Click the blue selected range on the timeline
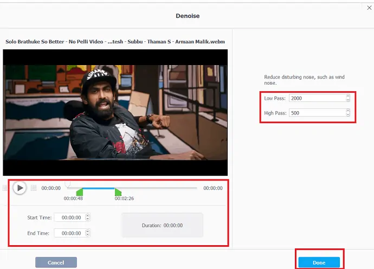 [99, 188]
